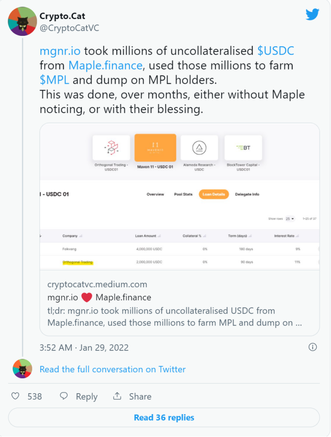Click the reply speech bubble icon
The width and height of the screenshot is (331, 437).
[x=64, y=396]
